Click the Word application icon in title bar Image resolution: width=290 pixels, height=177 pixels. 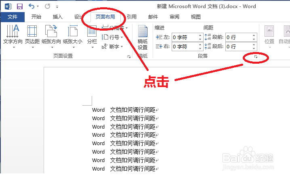[8, 6]
